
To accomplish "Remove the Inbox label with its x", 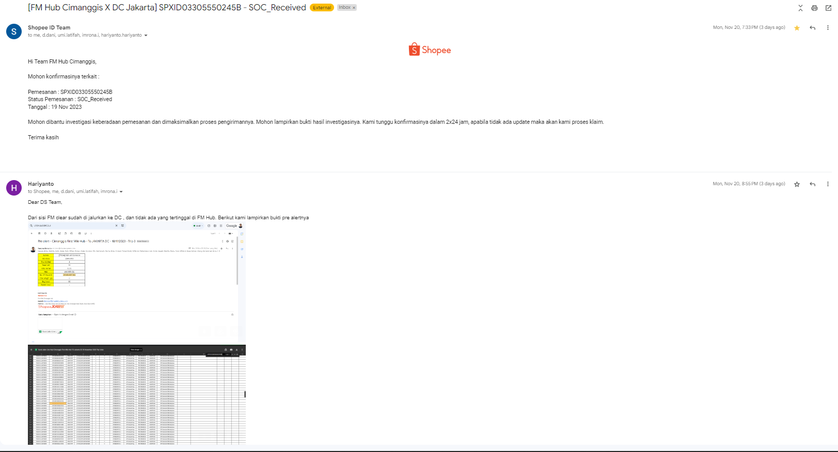I will click(x=354, y=8).
